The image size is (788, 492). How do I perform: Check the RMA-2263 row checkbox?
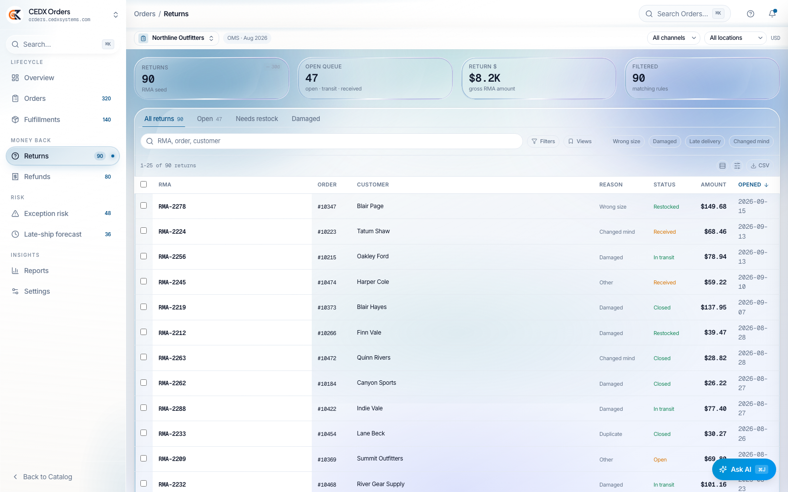pos(144,357)
